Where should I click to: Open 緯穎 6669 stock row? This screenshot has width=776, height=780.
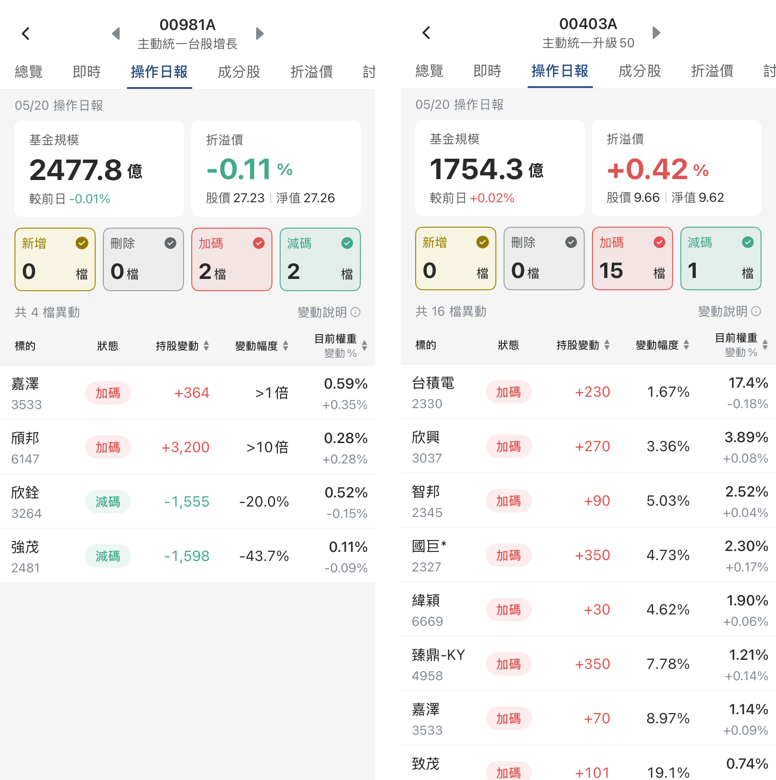(x=588, y=609)
